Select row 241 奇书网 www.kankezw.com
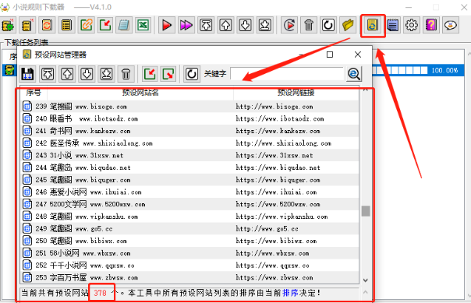The height and width of the screenshot is (303, 471). tap(189, 131)
